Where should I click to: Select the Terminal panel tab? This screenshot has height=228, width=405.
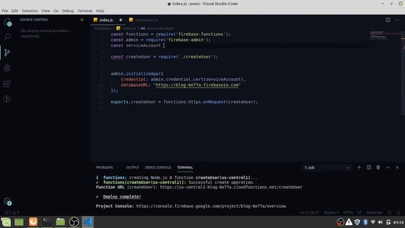click(185, 167)
